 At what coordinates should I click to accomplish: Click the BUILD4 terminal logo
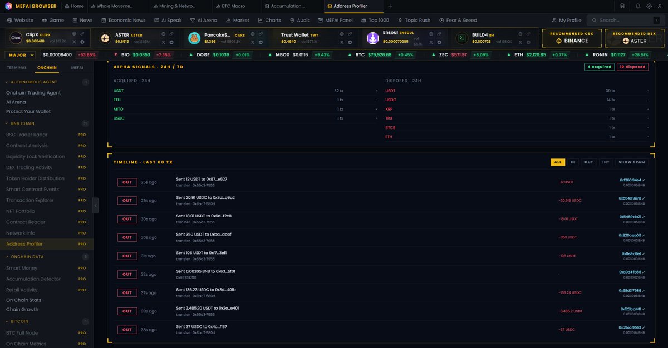(x=461, y=38)
